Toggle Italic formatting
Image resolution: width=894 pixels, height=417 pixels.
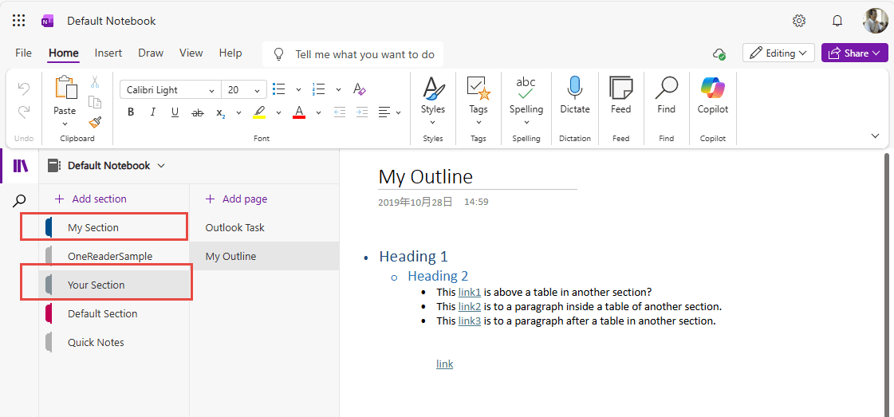pos(153,112)
